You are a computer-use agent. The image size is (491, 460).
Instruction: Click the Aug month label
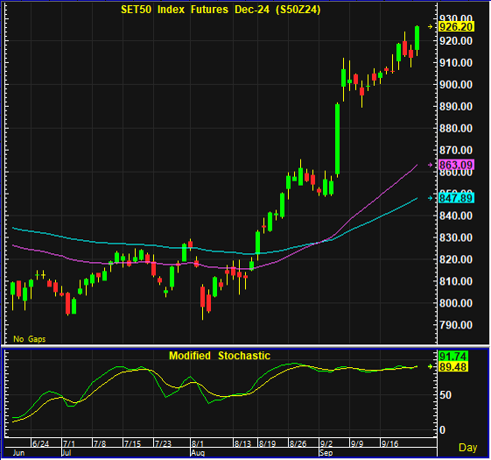tap(198, 453)
